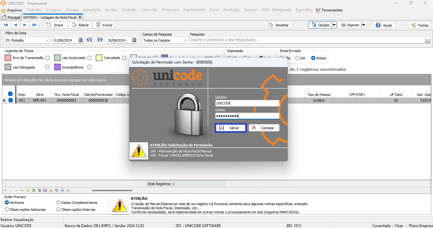Open the Opções button dropdown arrow
Screen dimensions: 433x228
[x=334, y=25]
